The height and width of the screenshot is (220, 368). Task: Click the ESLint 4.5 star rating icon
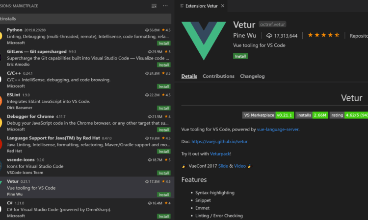pyautogui.click(x=163, y=95)
